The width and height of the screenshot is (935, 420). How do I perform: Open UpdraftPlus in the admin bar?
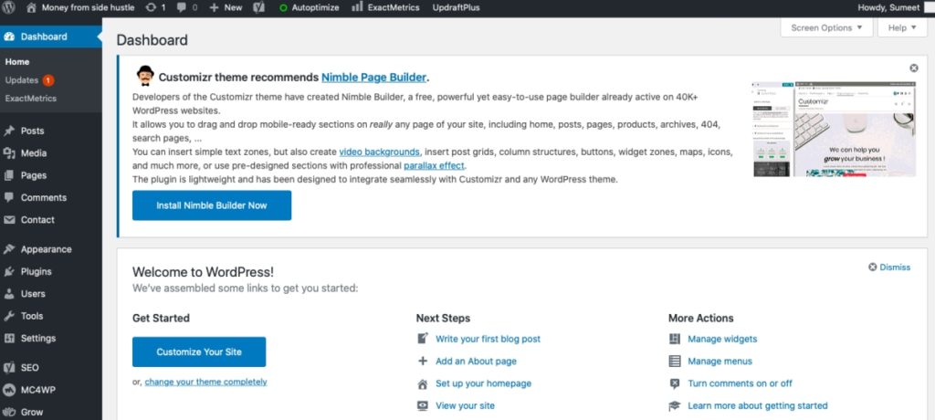[x=457, y=7]
